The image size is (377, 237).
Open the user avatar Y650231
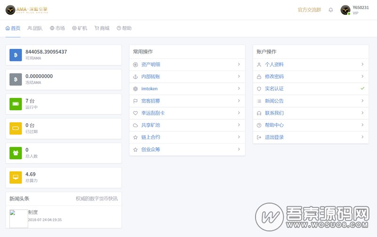345,10
